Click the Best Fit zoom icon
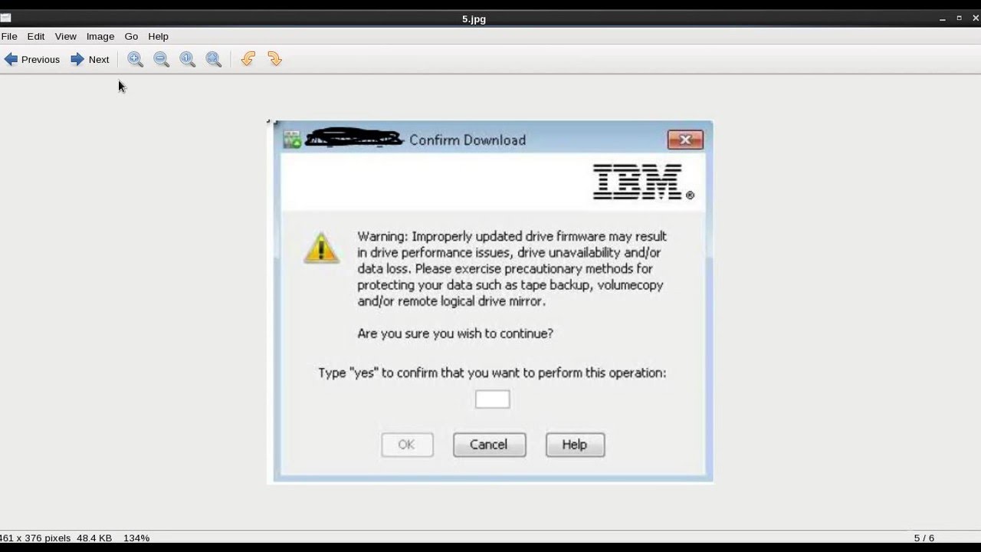The width and height of the screenshot is (981, 552). 214,59
